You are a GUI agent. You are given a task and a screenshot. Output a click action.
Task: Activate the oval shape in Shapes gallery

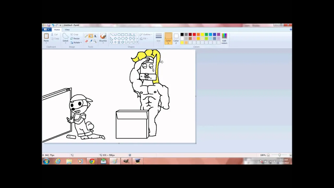(x=119, y=35)
